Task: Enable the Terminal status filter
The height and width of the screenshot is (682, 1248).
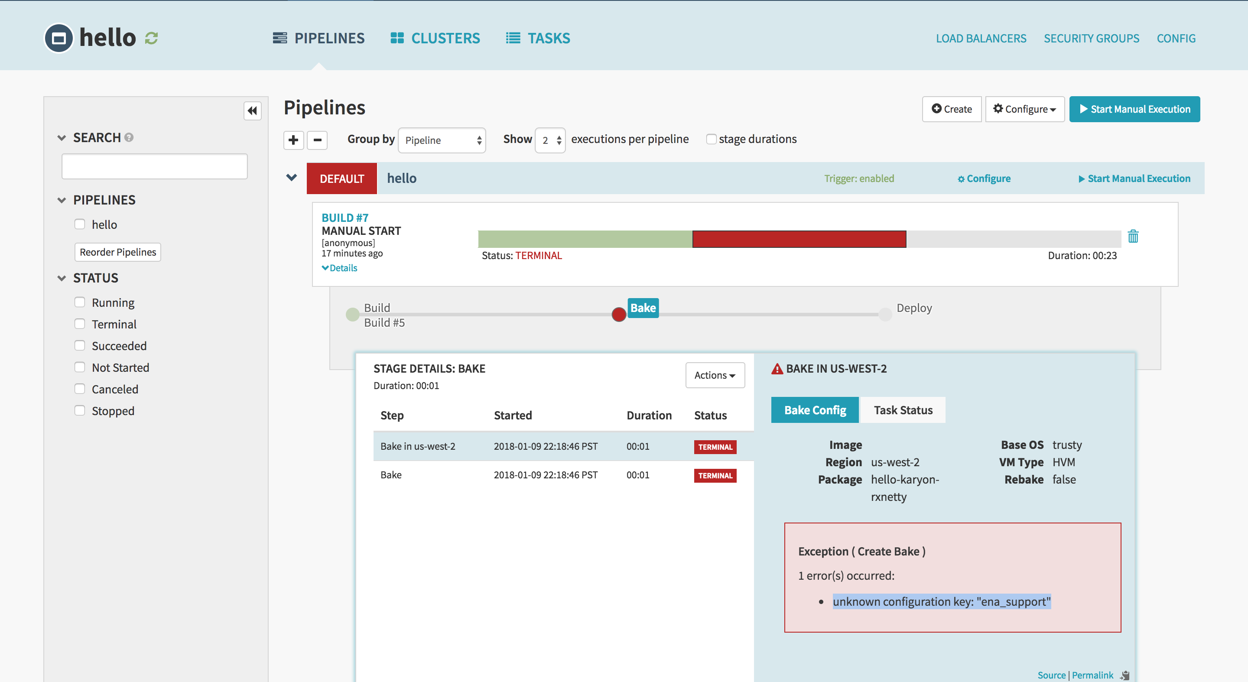Action: 80,324
